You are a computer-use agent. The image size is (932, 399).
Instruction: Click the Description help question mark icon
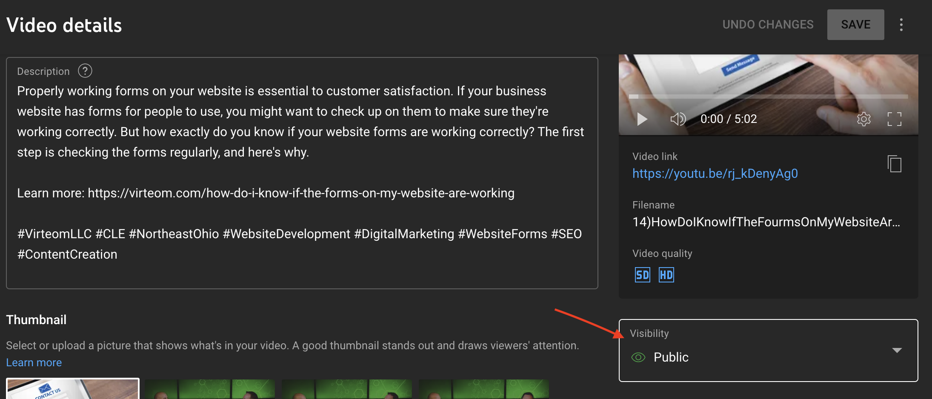85,71
